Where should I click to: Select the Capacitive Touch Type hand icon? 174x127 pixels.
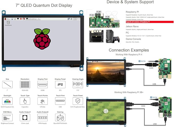pos(25,101)
